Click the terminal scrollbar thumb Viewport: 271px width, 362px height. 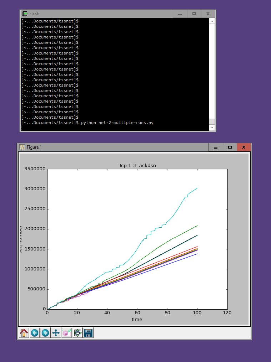pyautogui.click(x=212, y=121)
